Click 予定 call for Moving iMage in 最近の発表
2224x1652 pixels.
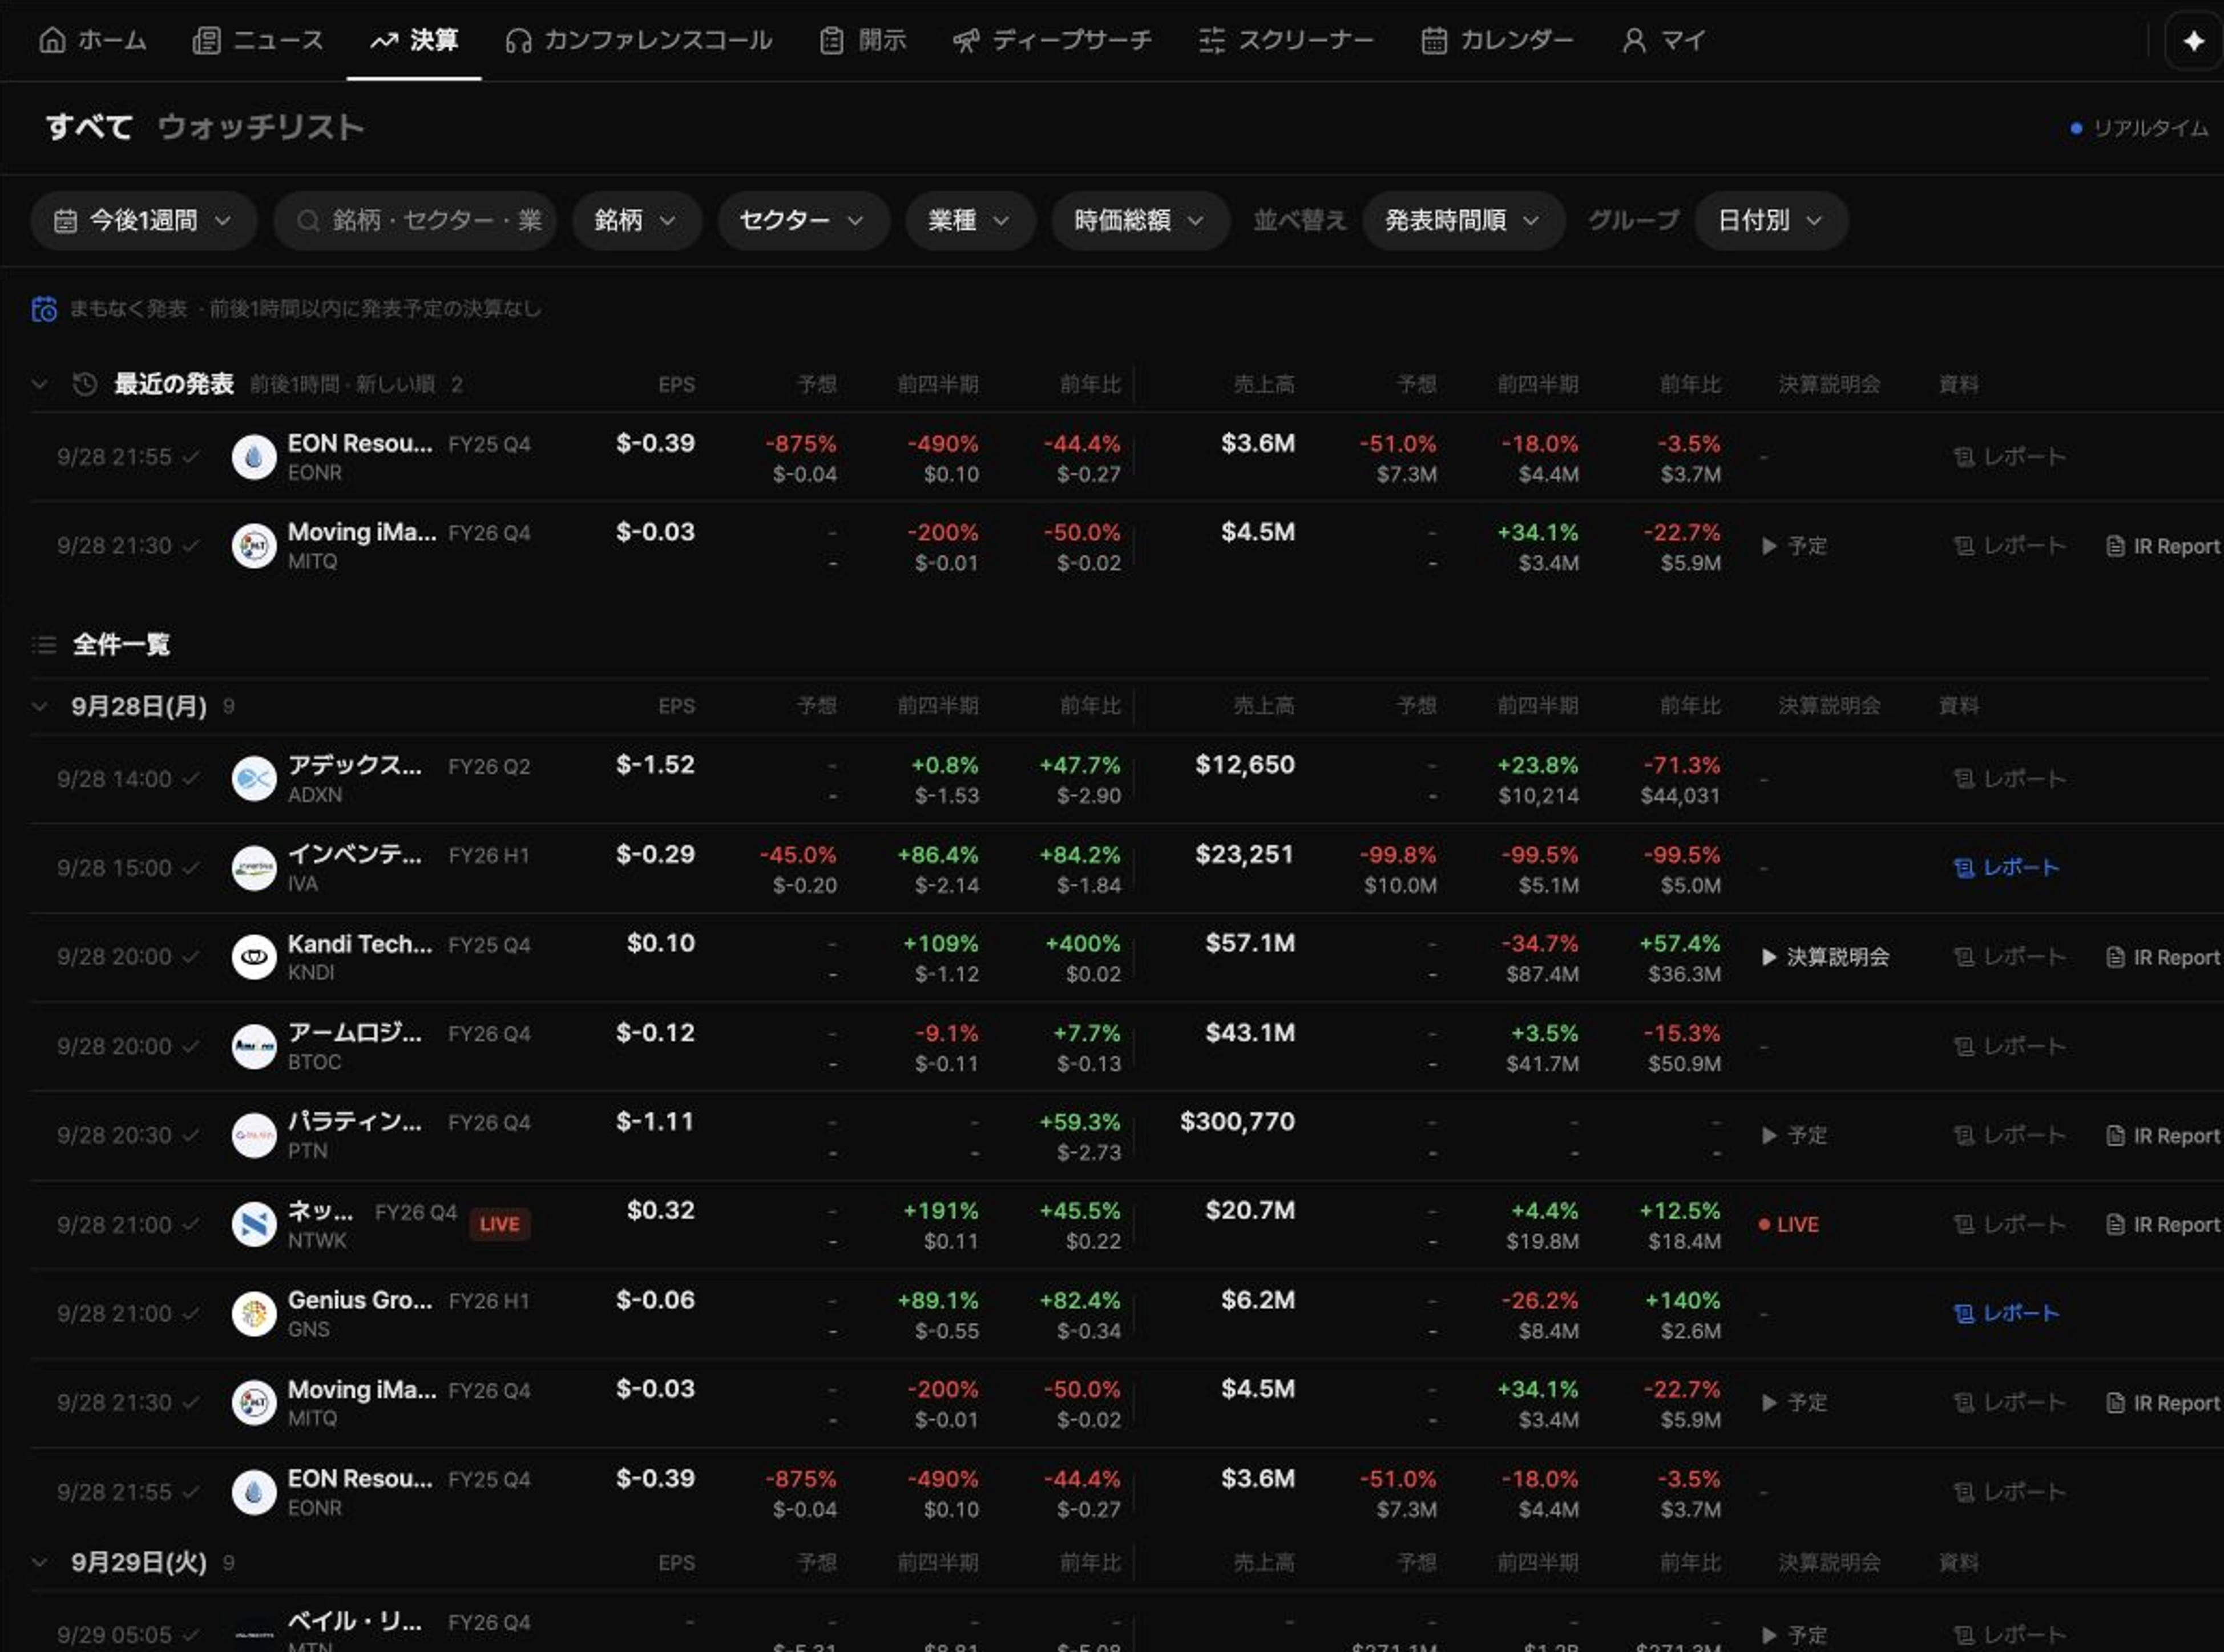pyautogui.click(x=1794, y=546)
